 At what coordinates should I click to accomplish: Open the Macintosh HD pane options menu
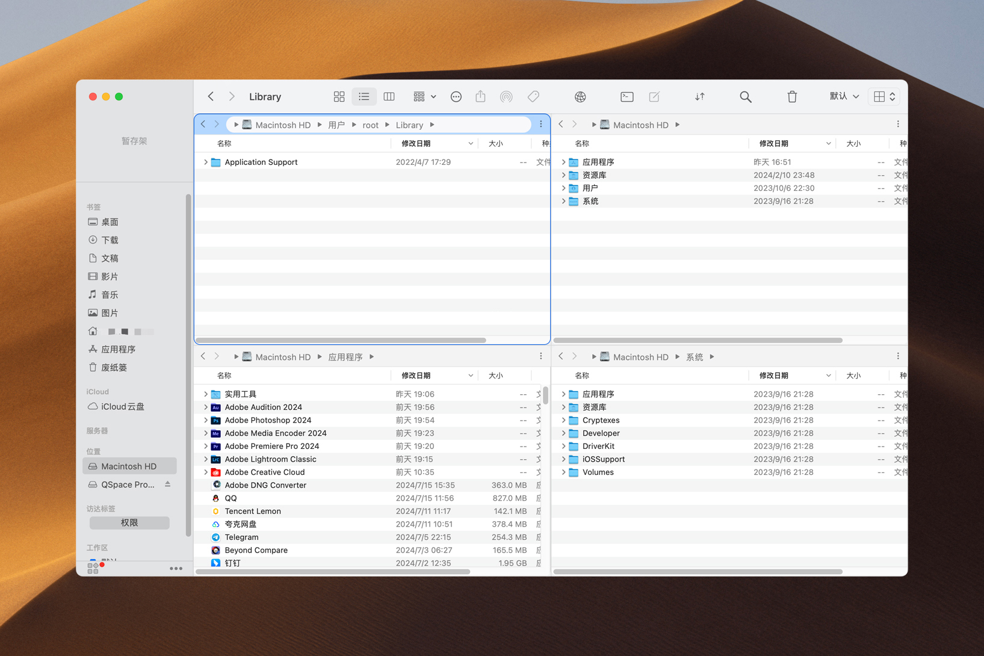click(x=898, y=125)
